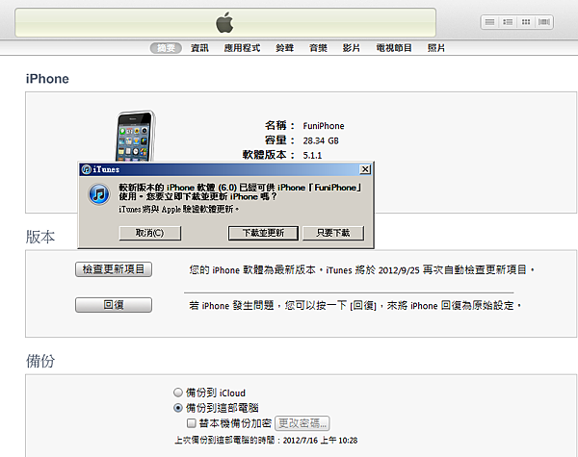Open the 音樂 tab

point(318,48)
